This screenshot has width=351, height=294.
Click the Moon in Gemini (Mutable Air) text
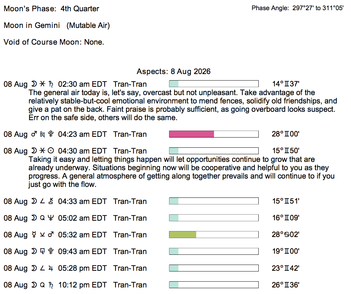(57, 25)
